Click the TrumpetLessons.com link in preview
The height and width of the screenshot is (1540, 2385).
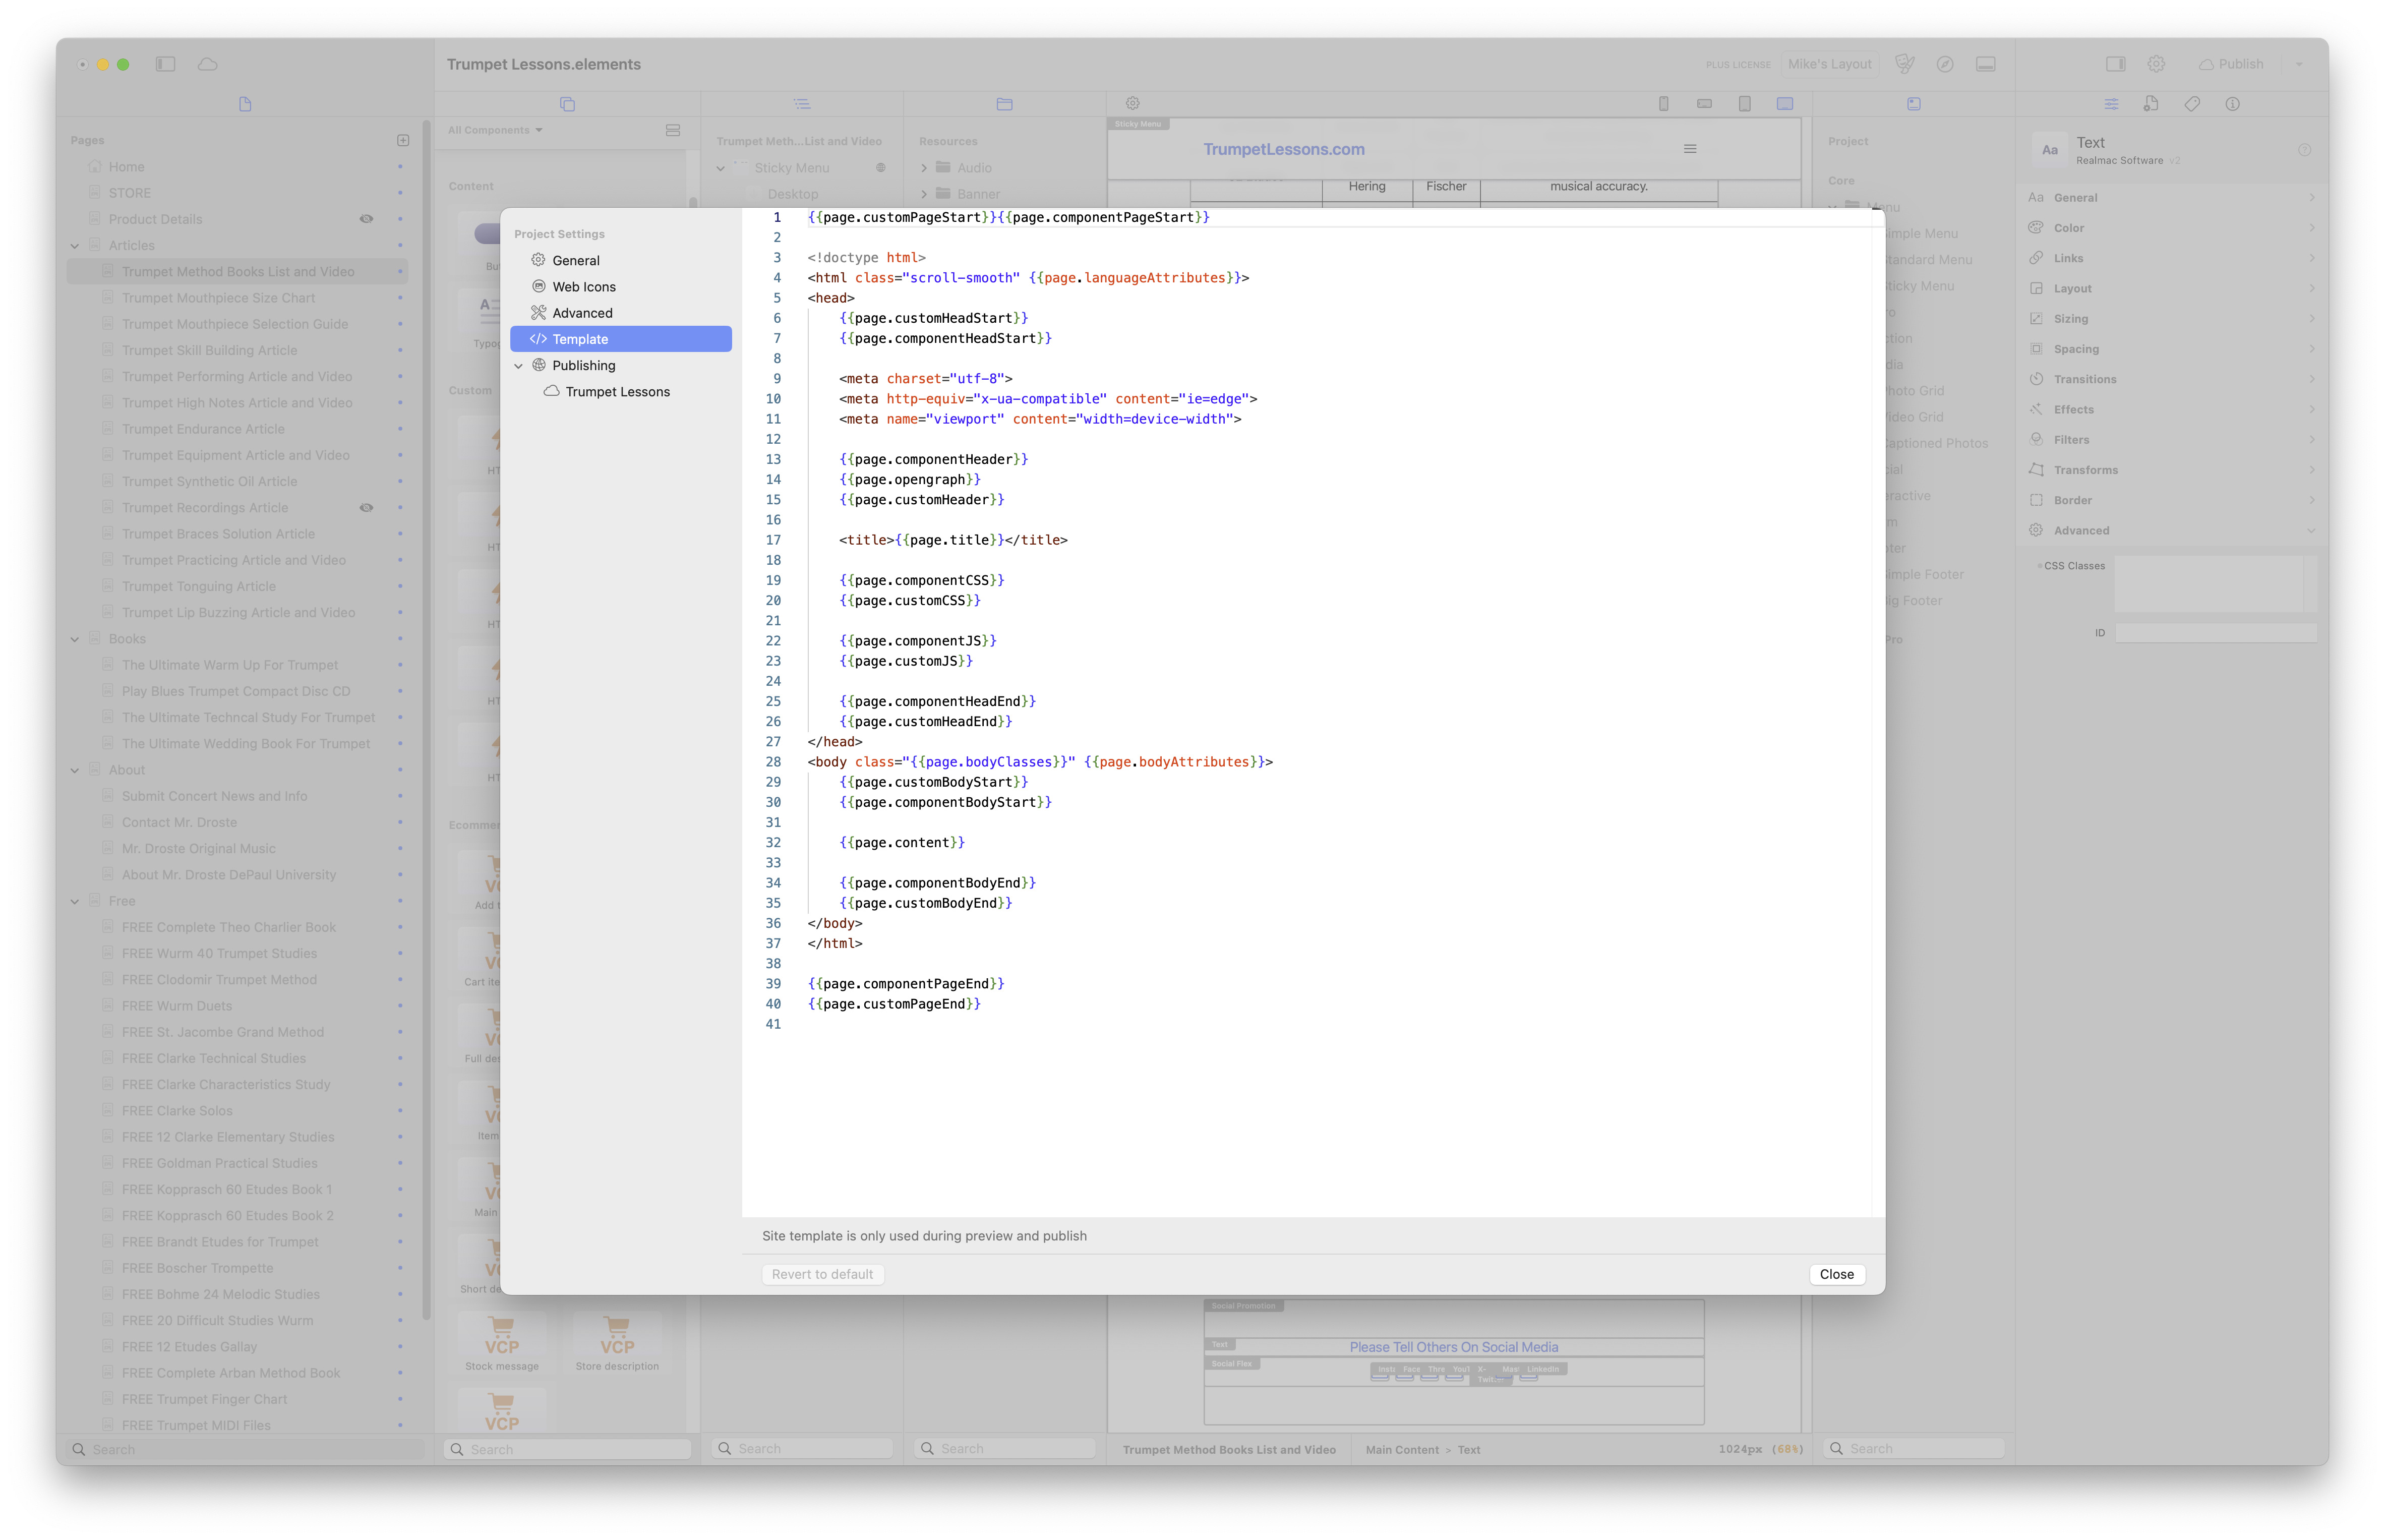pyautogui.click(x=1284, y=149)
